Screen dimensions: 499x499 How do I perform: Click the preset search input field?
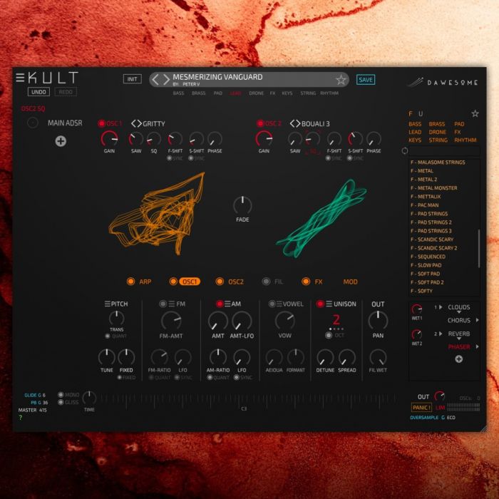[x=444, y=150]
